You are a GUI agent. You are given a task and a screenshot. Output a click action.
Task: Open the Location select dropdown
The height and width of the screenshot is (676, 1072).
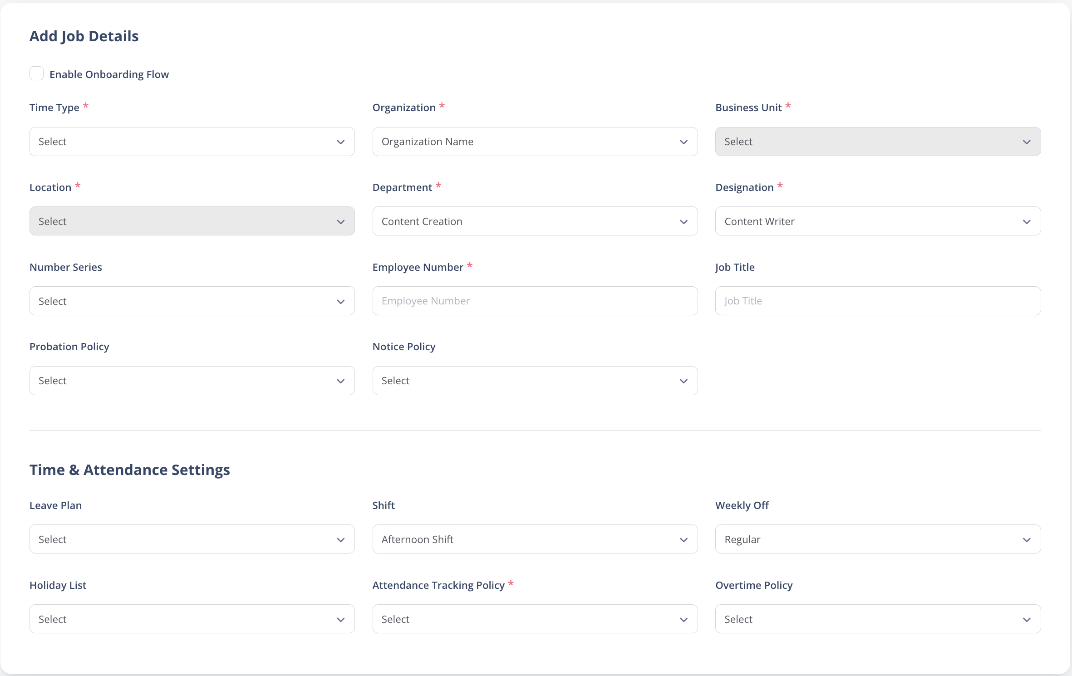click(192, 221)
